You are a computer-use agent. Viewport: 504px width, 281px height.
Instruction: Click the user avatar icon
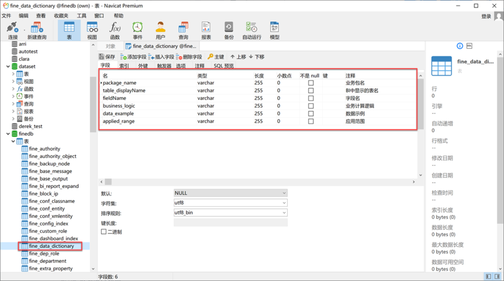click(499, 16)
